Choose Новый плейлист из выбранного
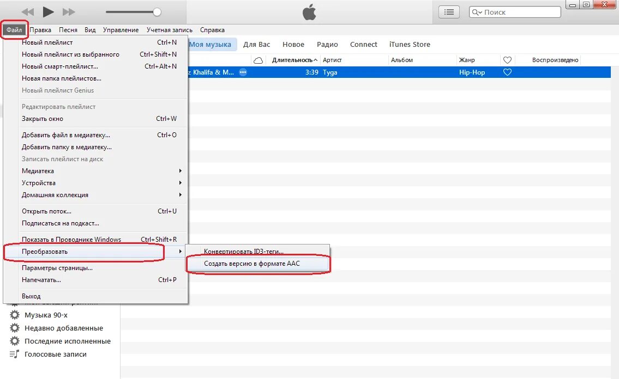Image resolution: width=619 pixels, height=379 pixels. click(x=95, y=54)
